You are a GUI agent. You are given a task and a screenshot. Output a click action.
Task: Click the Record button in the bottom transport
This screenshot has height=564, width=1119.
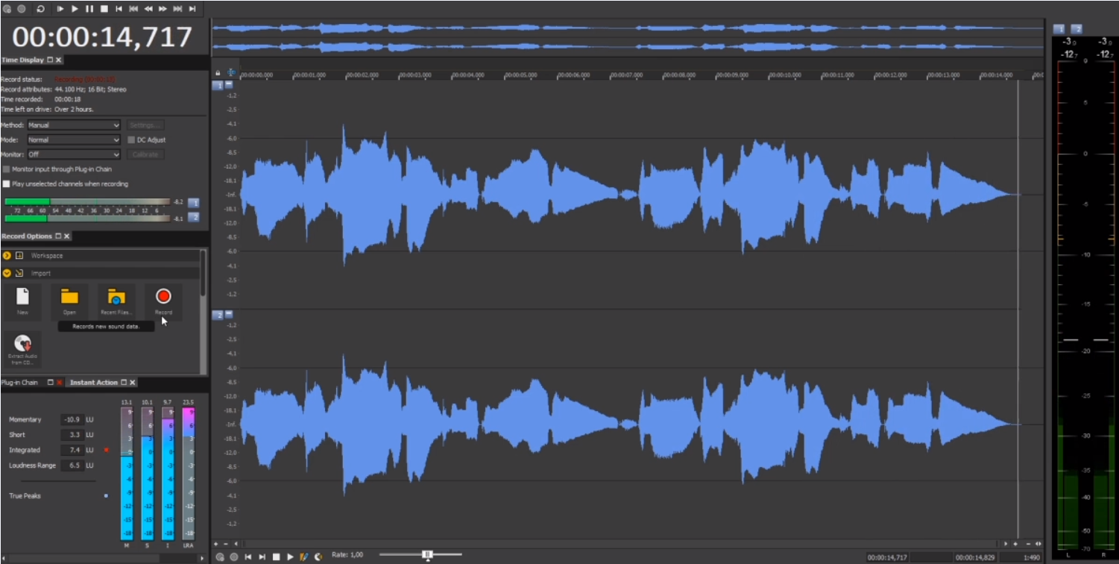tap(234, 557)
